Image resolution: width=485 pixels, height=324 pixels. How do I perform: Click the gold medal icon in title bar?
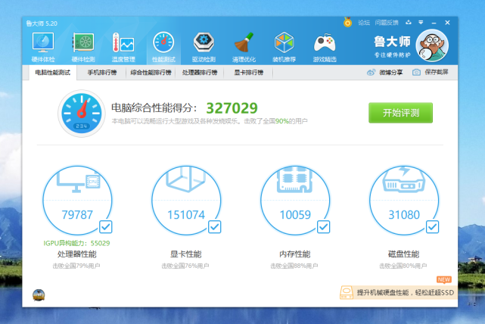[347, 22]
